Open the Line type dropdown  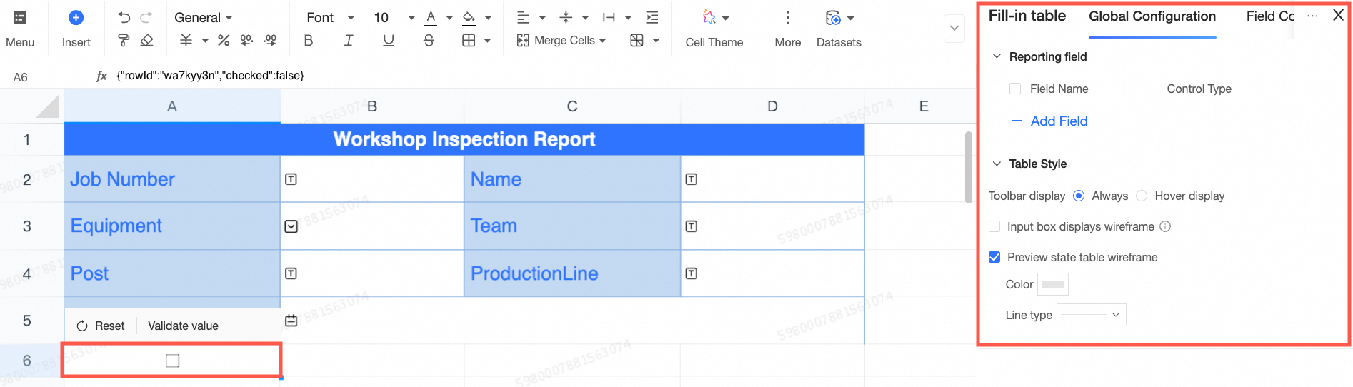(1091, 315)
